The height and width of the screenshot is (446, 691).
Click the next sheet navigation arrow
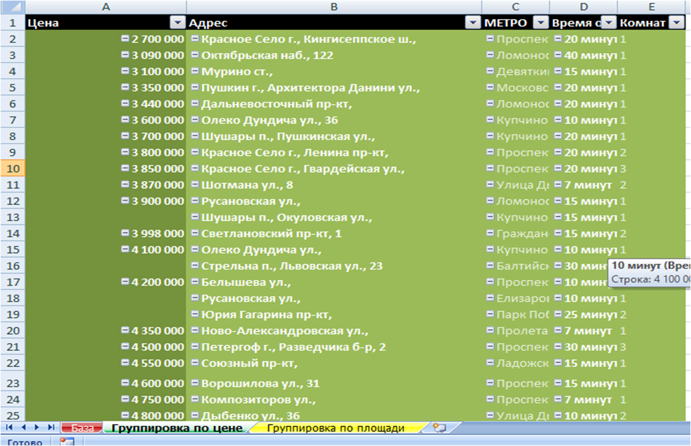pyautogui.click(x=37, y=428)
